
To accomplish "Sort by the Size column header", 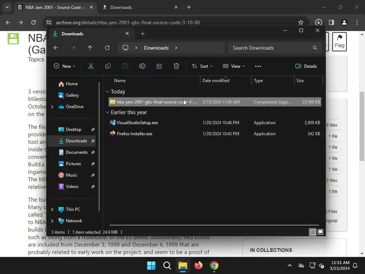I will 308,81.
